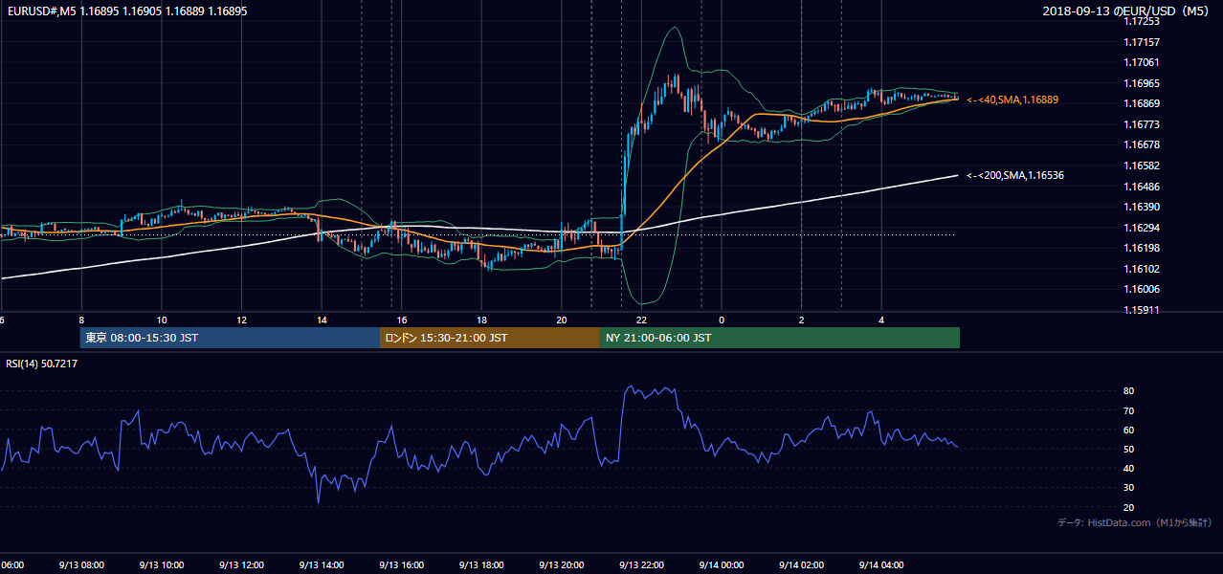Viewport: 1223px width, 574px height.
Task: Open the HistData.com data source credit
Action: pos(1135,522)
